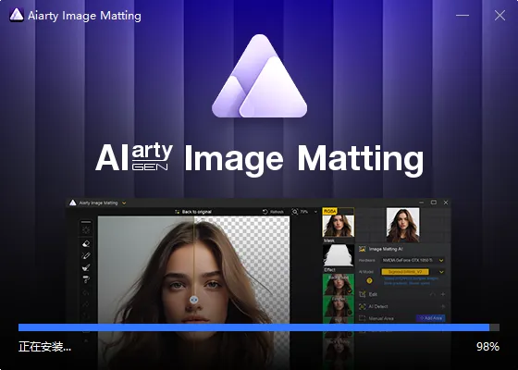The height and width of the screenshot is (370, 518).
Task: Select the RGBA thumbnail tab
Action: pyautogui.click(x=338, y=222)
